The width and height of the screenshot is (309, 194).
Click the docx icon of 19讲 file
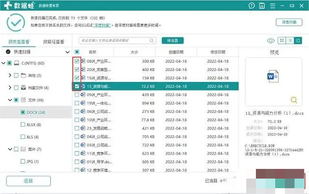pos(83,103)
